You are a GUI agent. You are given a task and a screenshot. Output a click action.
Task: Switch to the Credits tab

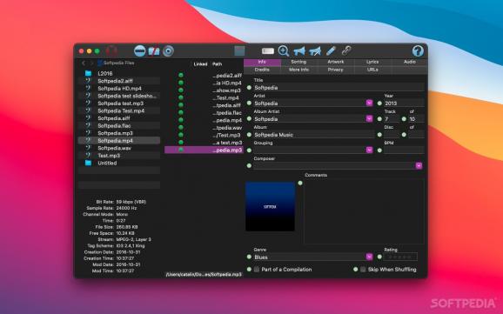262,70
